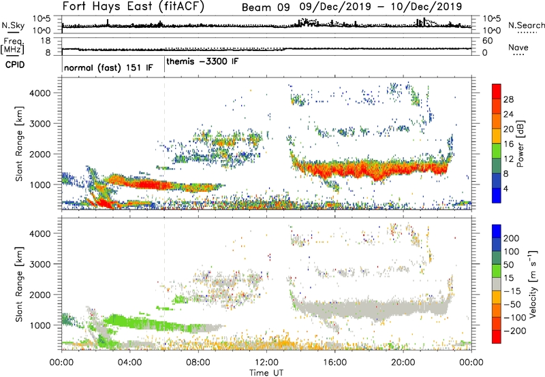Click the 'Nave' legend label
This screenshot has height=377, width=545.
coord(518,48)
